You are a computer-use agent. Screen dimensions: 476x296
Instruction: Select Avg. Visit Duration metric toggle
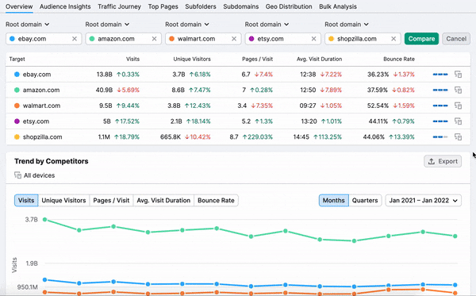pos(163,200)
